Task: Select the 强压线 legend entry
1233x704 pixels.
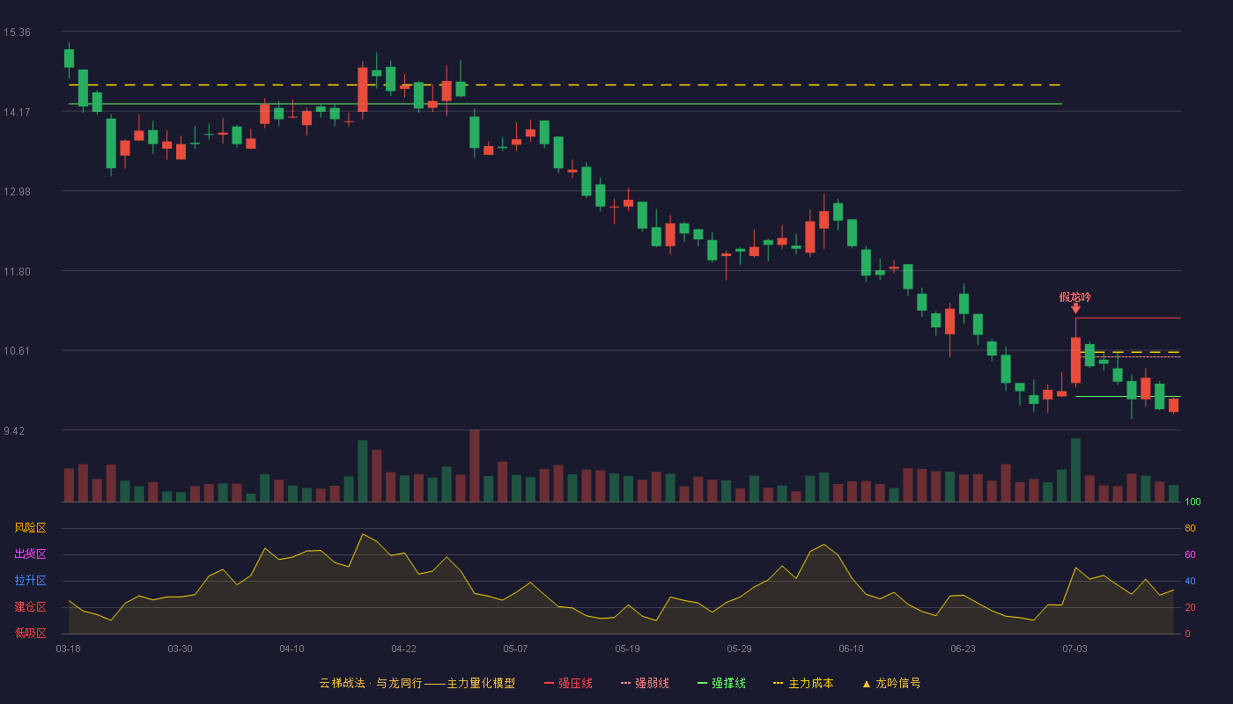Action: (x=568, y=683)
